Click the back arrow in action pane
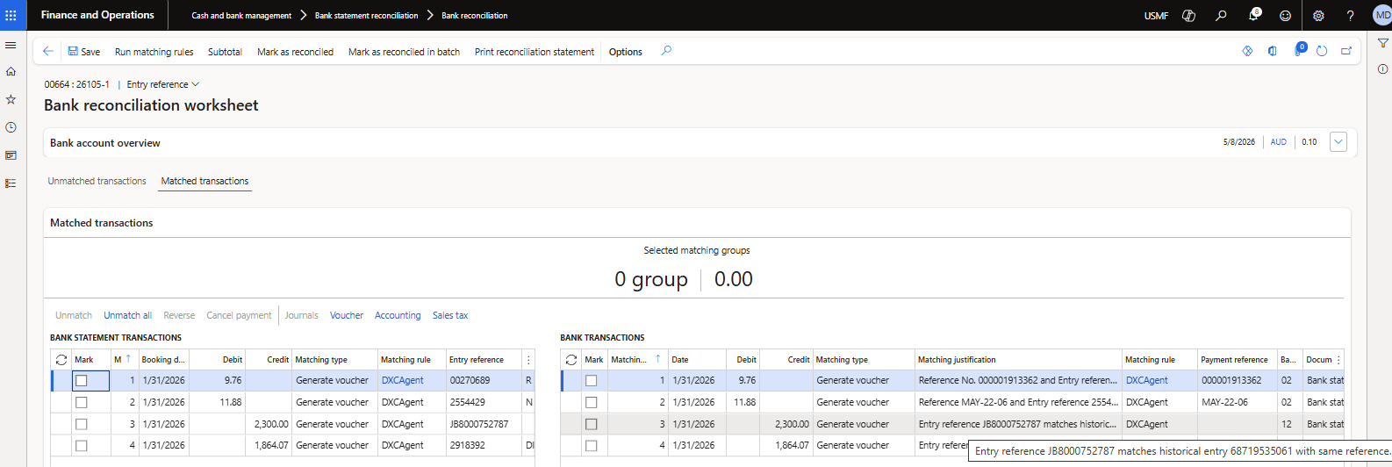This screenshot has height=467, width=1392. (48, 52)
